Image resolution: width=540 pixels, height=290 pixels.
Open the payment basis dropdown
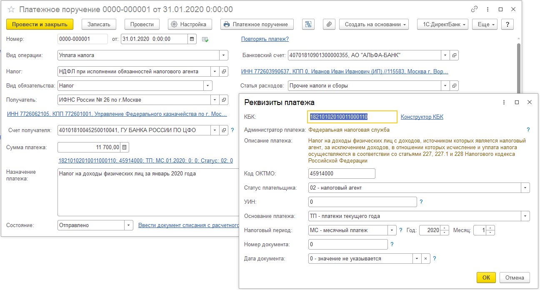click(x=525, y=216)
